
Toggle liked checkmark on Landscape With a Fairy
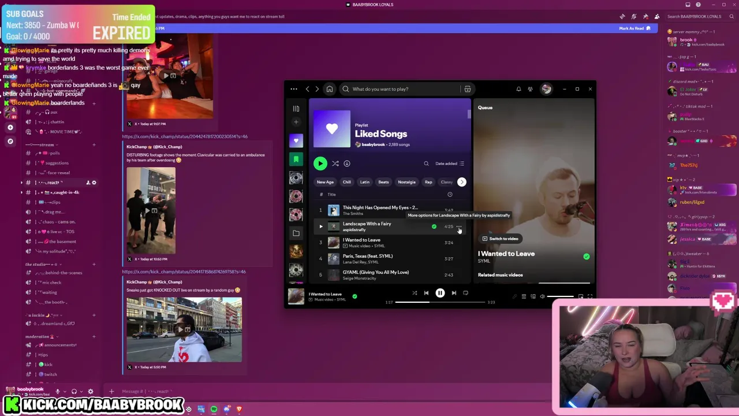click(x=434, y=226)
